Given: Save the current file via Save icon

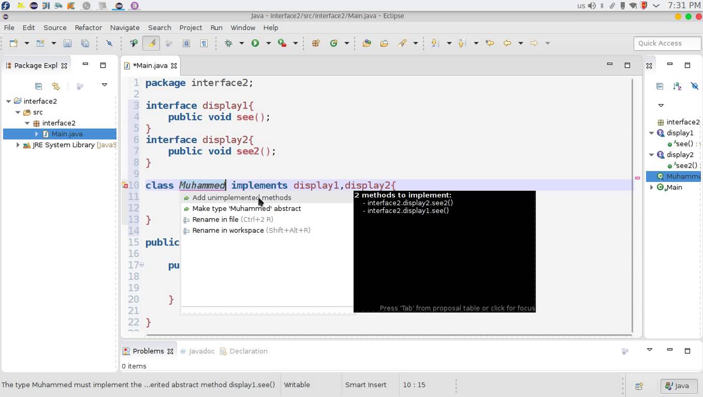Looking at the screenshot, I should [67, 43].
